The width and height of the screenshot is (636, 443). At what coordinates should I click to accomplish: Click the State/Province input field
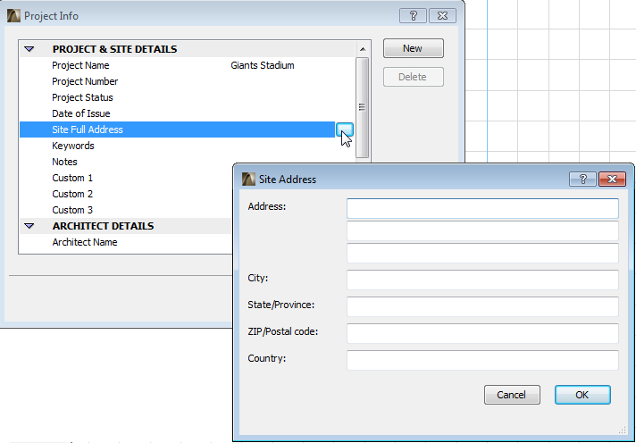click(x=482, y=306)
